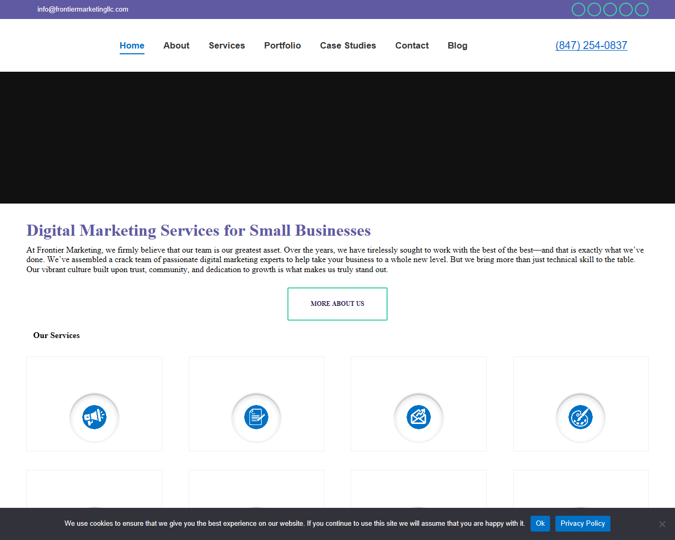Click the megaphone service icon
Screen dimensions: 675x540
(x=94, y=417)
